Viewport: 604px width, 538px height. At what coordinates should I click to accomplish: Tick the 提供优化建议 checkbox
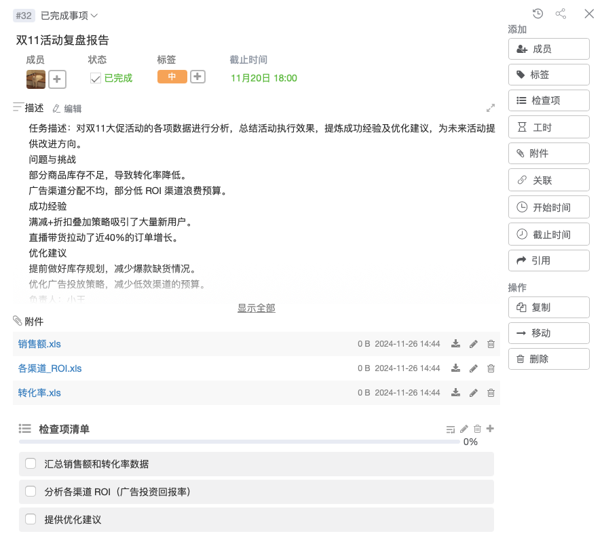(31, 519)
